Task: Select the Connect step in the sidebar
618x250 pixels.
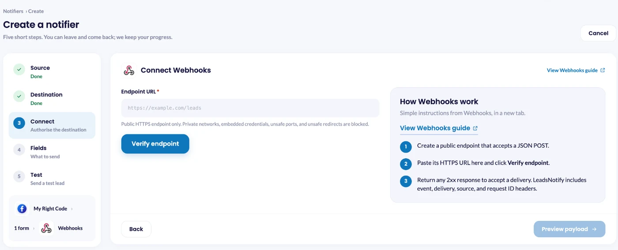Action: (x=52, y=125)
